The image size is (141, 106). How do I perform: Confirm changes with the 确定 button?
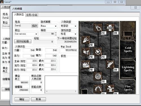22,99
